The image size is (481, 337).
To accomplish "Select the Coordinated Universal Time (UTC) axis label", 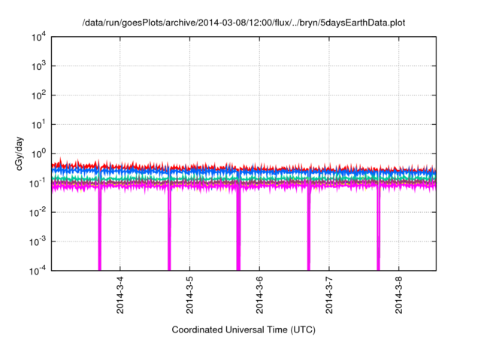I will coord(244,329).
